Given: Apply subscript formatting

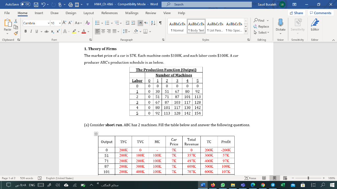Looking at the screenshot, I should [x=52, y=31].
